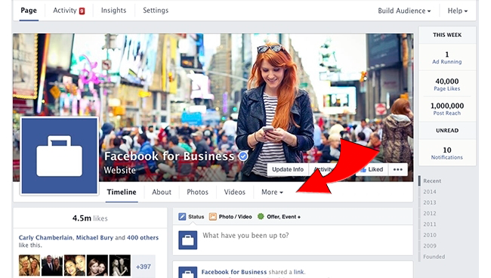
Task: Click the briefcase profile picture
Action: tap(60, 156)
